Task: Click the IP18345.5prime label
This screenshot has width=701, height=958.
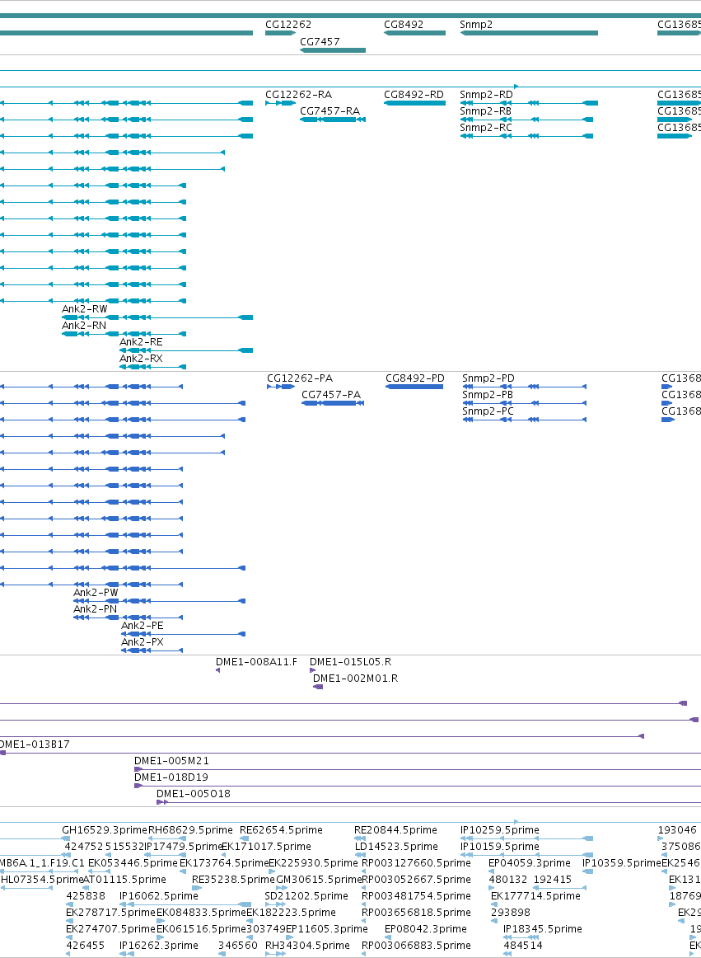Action: (x=543, y=929)
